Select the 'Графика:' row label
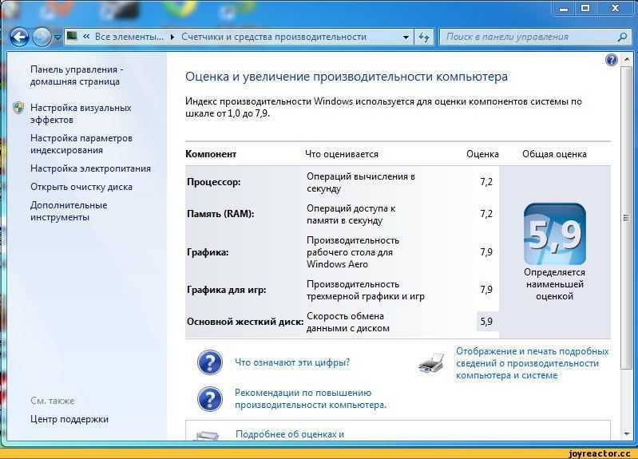638x459 pixels. pos(208,252)
